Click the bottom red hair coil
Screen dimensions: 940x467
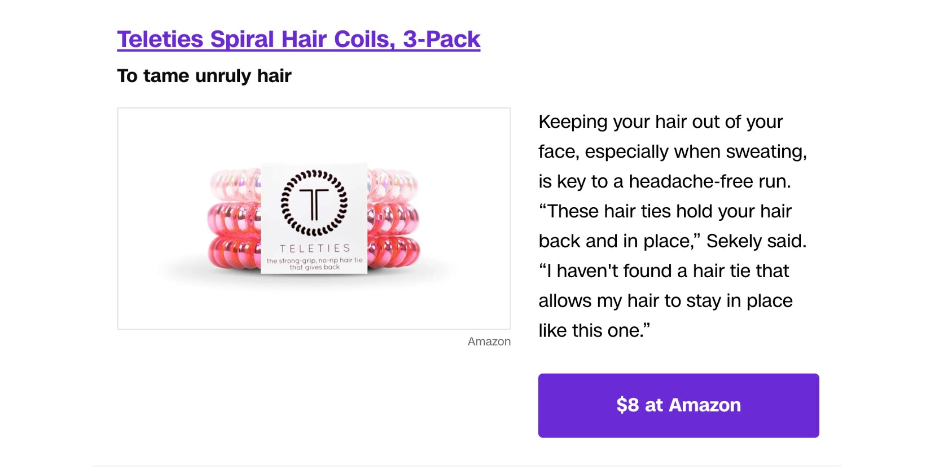pos(233,250)
